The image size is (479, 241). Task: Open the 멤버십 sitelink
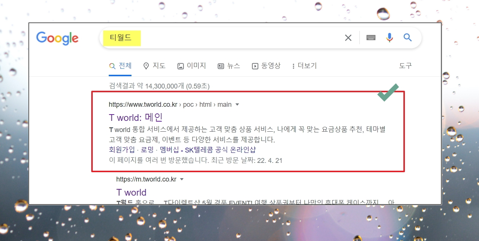[x=169, y=150]
